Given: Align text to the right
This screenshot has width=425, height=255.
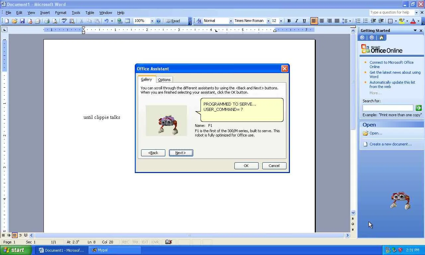Looking at the screenshot, I should 329,21.
